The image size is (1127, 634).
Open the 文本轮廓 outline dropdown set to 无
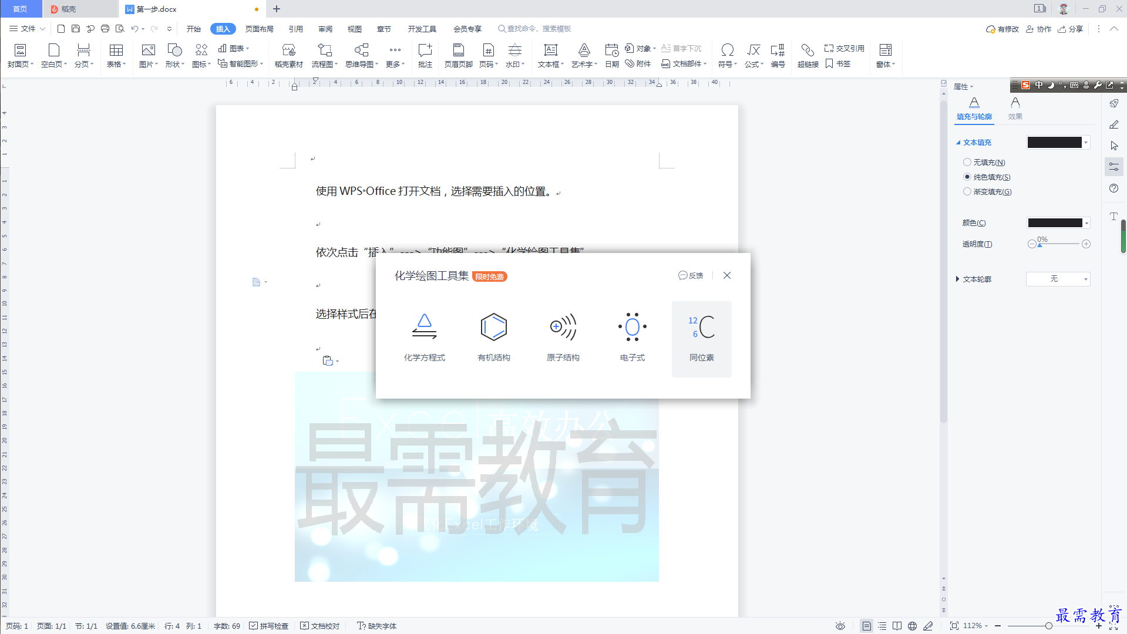1058,279
